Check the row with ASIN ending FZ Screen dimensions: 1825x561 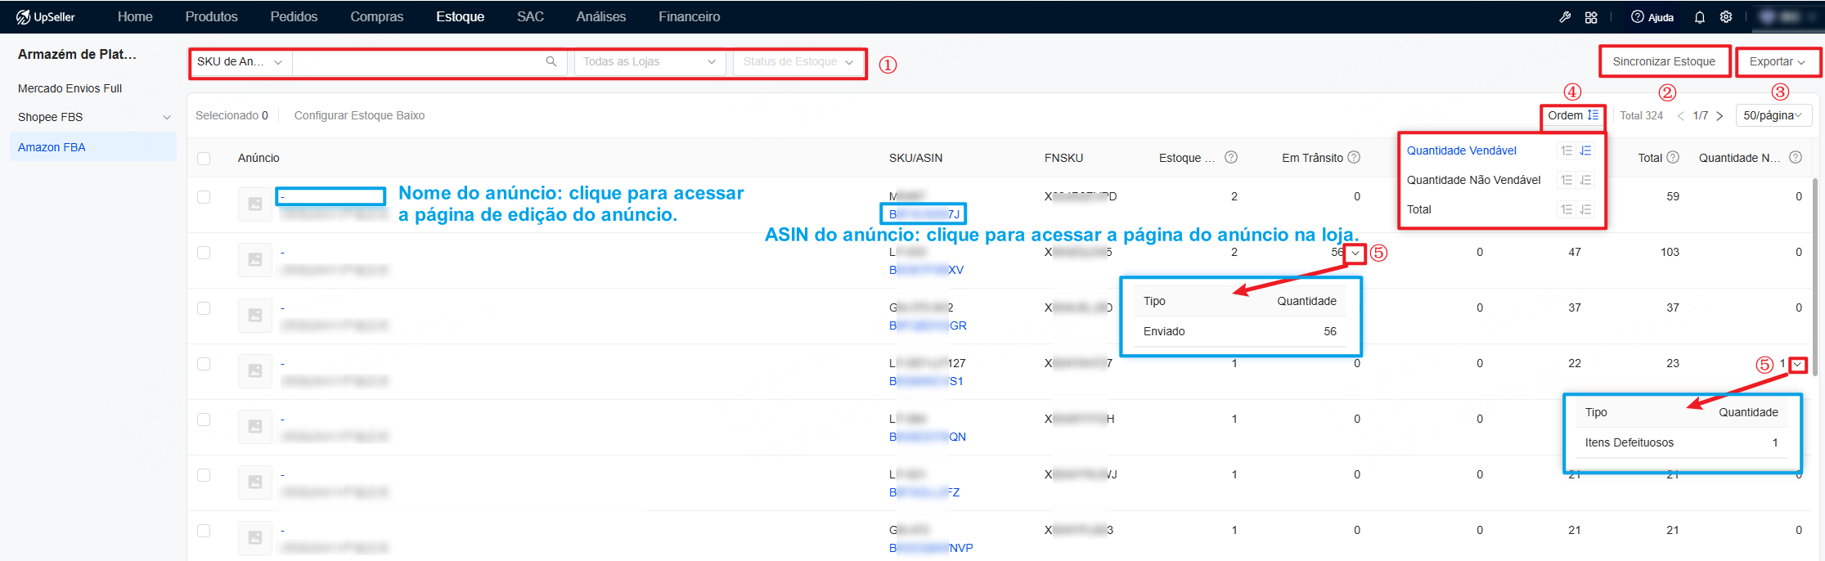tap(204, 475)
